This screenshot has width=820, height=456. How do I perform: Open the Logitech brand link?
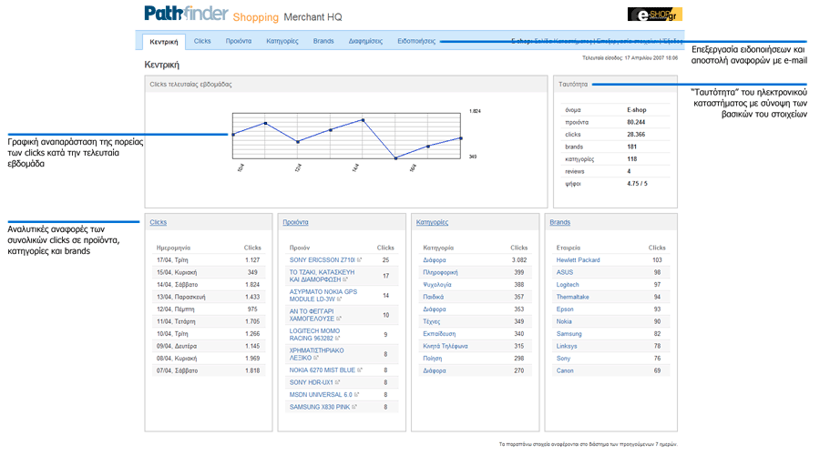tap(568, 285)
